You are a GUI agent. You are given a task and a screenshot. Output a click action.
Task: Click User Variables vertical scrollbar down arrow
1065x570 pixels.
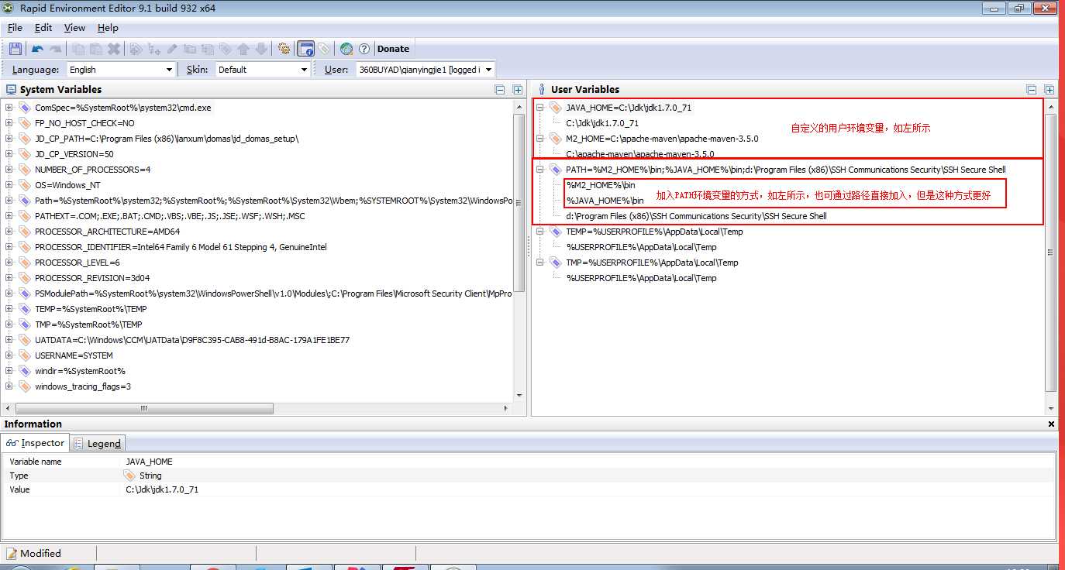1051,408
